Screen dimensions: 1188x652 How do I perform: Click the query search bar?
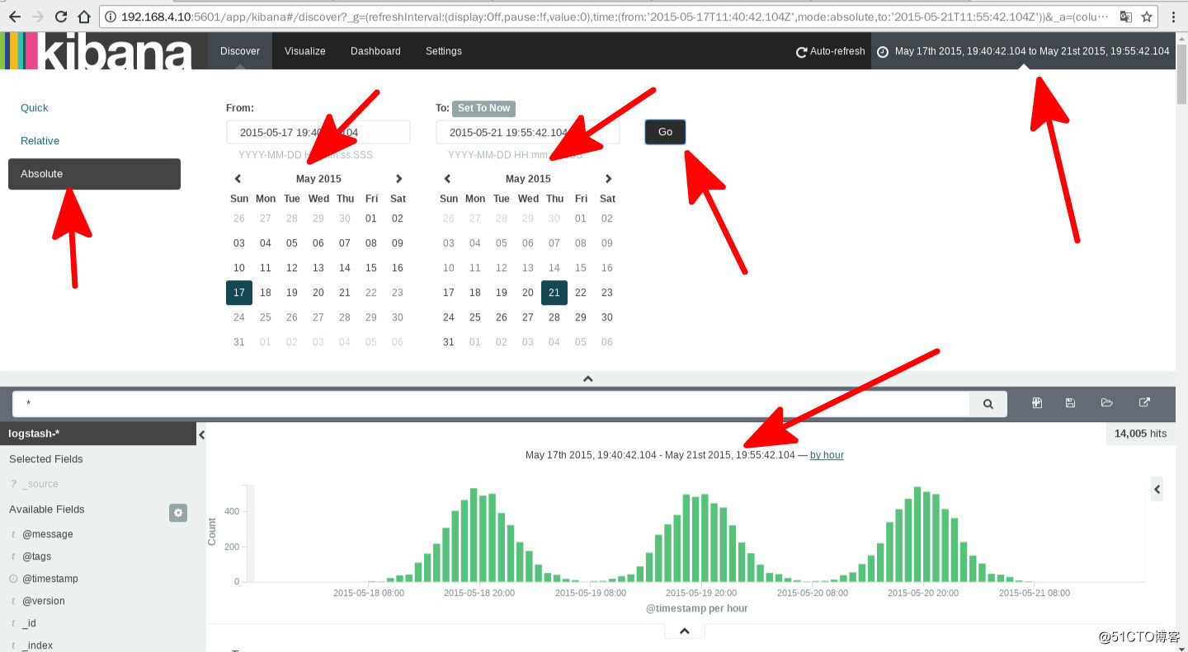click(x=492, y=404)
